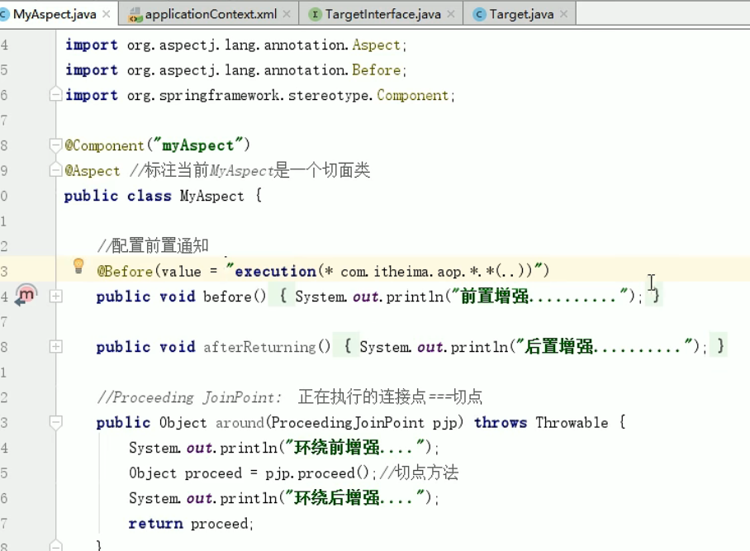Viewport: 750px width, 551px height.
Task: Open the TargetInterface.java tab
Action: 382,14
